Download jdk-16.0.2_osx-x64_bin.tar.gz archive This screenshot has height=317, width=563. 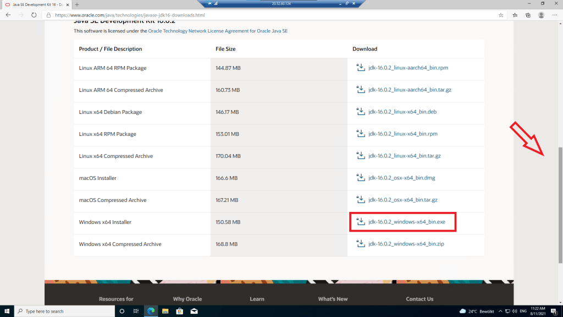pyautogui.click(x=403, y=200)
